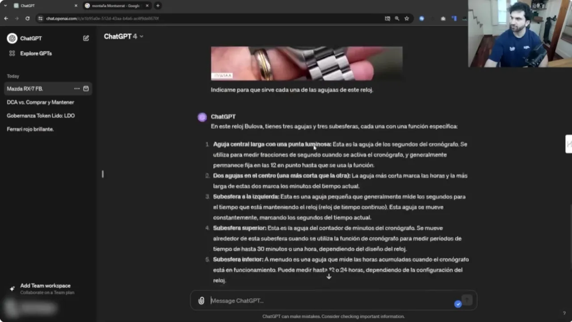Click text 'Aguja central larga con una punta luminosa'
The width and height of the screenshot is (572, 322).
(272, 144)
